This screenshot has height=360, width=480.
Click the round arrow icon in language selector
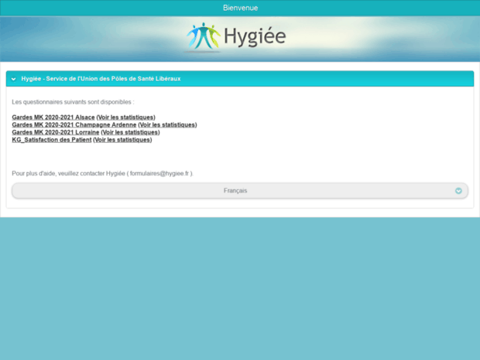[x=458, y=191]
